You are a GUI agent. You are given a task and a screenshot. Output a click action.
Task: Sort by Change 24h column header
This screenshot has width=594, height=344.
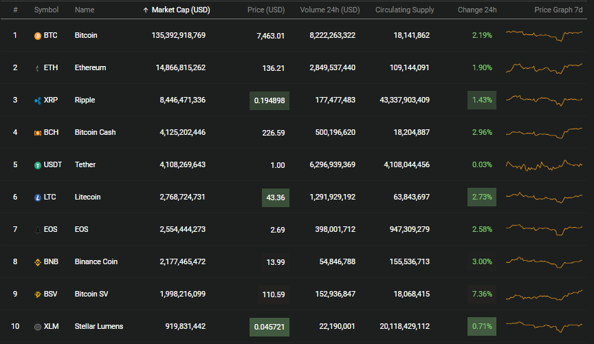(477, 10)
